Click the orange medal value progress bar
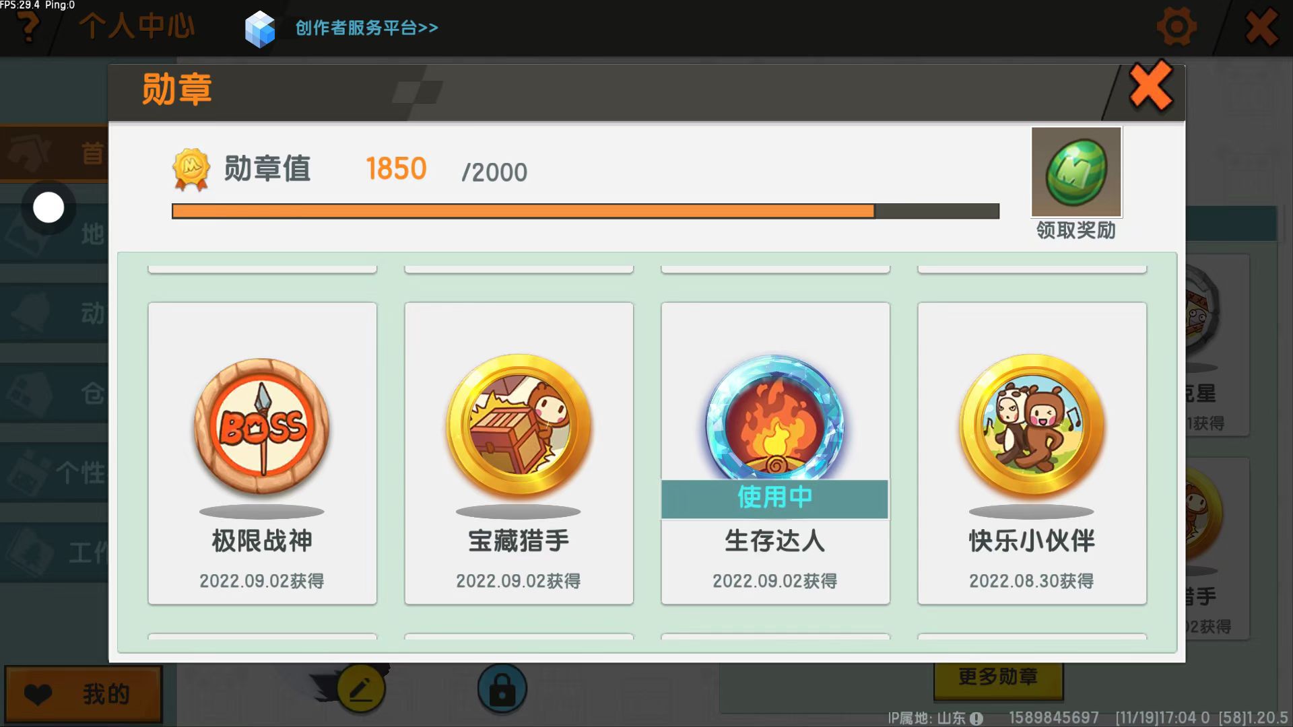The width and height of the screenshot is (1293, 727). point(585,211)
